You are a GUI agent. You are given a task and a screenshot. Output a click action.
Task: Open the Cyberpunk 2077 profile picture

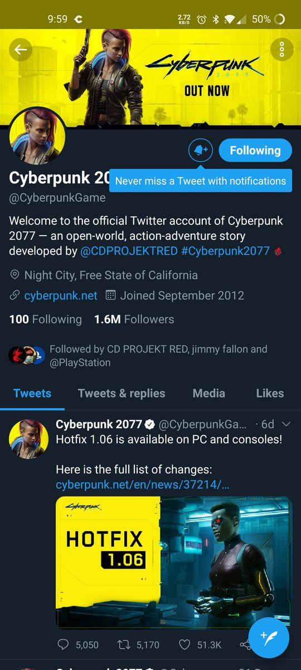tap(38, 136)
